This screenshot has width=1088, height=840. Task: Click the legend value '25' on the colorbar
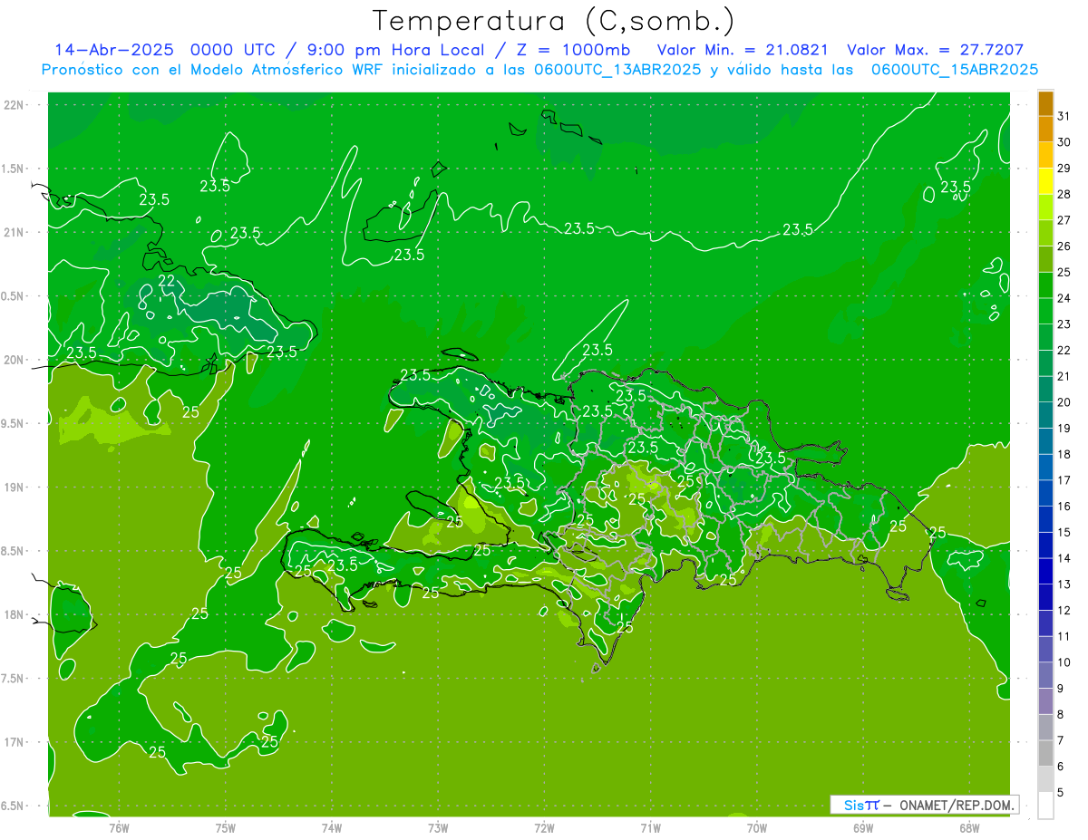(x=1064, y=272)
